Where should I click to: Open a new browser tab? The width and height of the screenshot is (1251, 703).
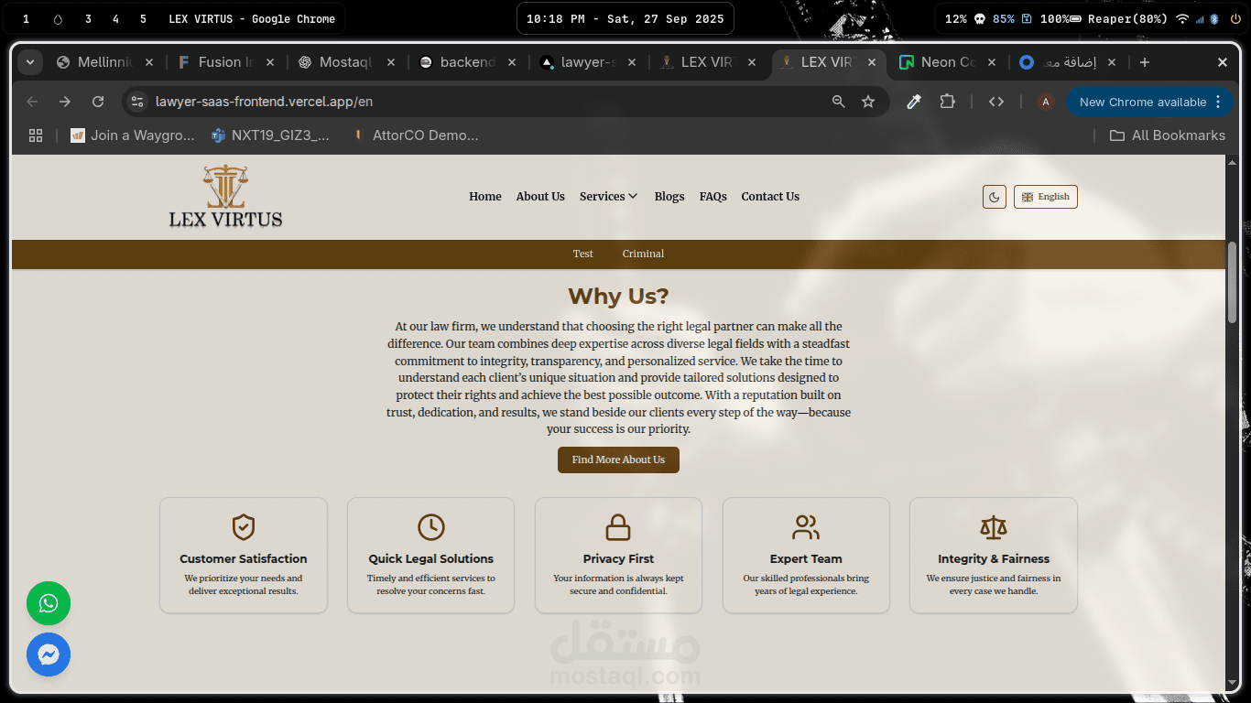click(1145, 62)
